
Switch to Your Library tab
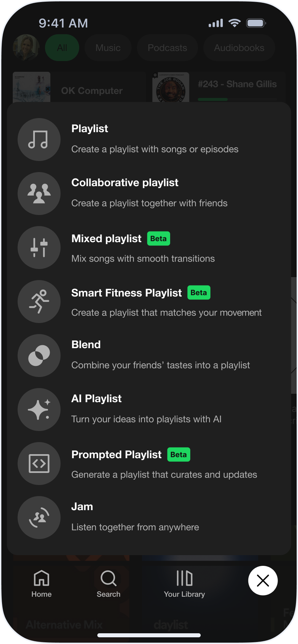pos(184,584)
